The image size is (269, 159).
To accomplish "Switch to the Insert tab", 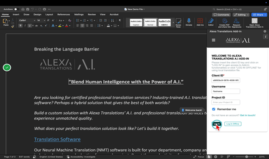I will [x=16, y=15].
